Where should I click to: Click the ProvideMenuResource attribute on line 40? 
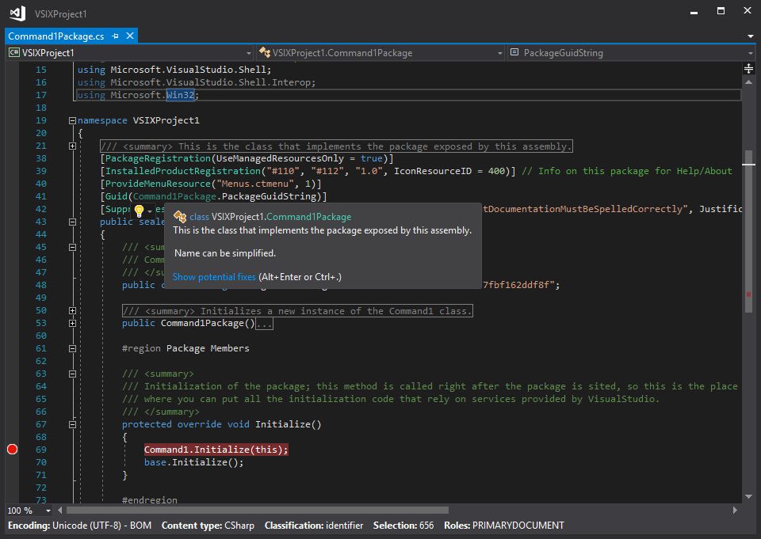pyautogui.click(x=158, y=184)
